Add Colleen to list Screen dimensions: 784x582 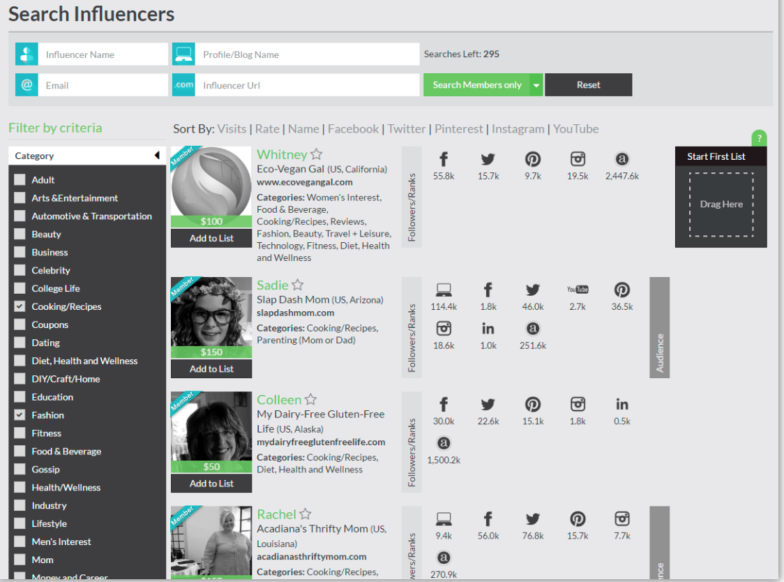click(x=211, y=484)
